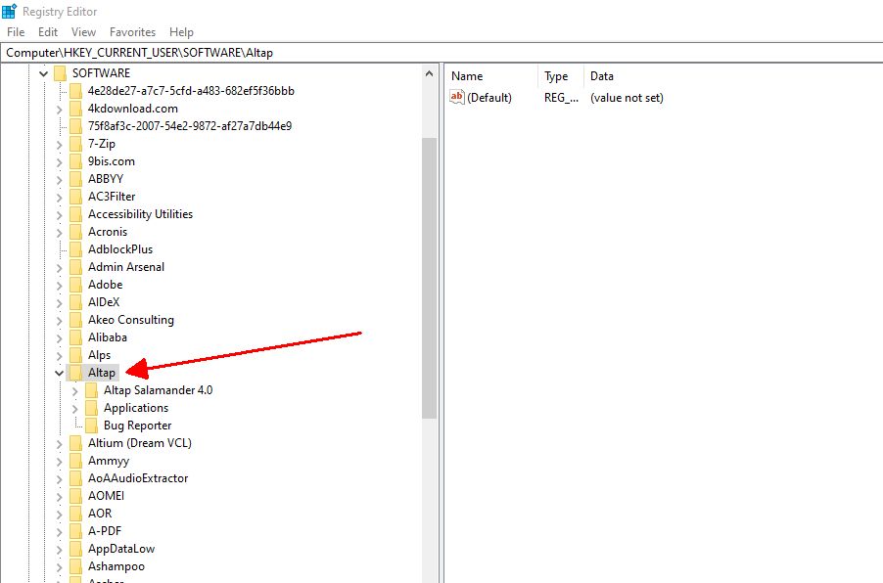Click the Data column header
Viewport: 883px width, 583px height.
[x=602, y=76]
